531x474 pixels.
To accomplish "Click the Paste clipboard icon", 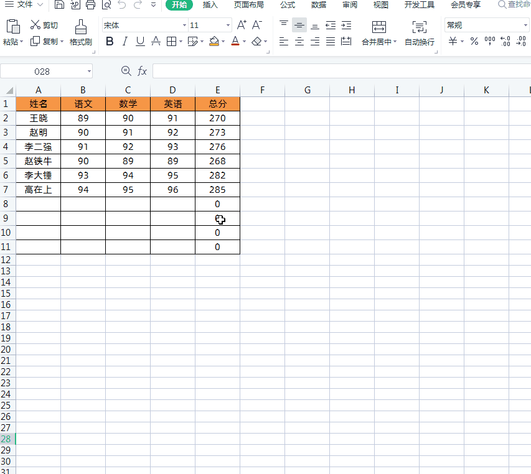I will point(13,27).
